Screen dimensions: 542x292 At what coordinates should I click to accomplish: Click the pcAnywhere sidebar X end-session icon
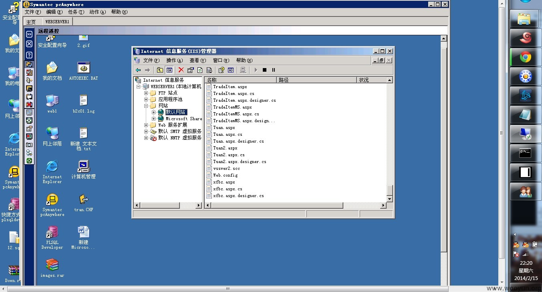pos(29,44)
